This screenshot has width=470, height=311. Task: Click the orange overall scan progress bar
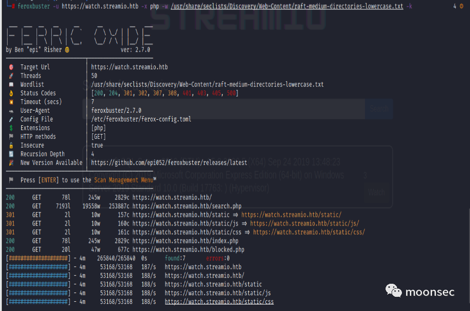click(38, 258)
